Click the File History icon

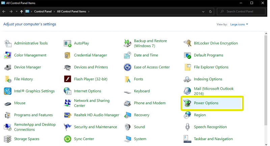(8, 79)
